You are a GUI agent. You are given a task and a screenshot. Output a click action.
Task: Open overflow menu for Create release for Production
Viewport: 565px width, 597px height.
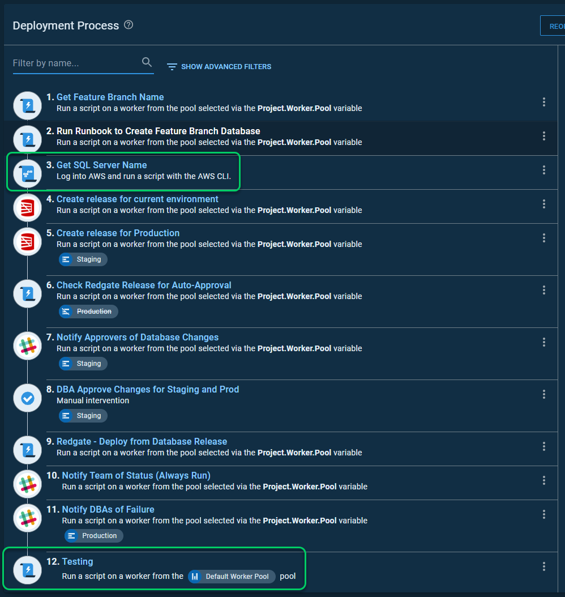click(543, 238)
